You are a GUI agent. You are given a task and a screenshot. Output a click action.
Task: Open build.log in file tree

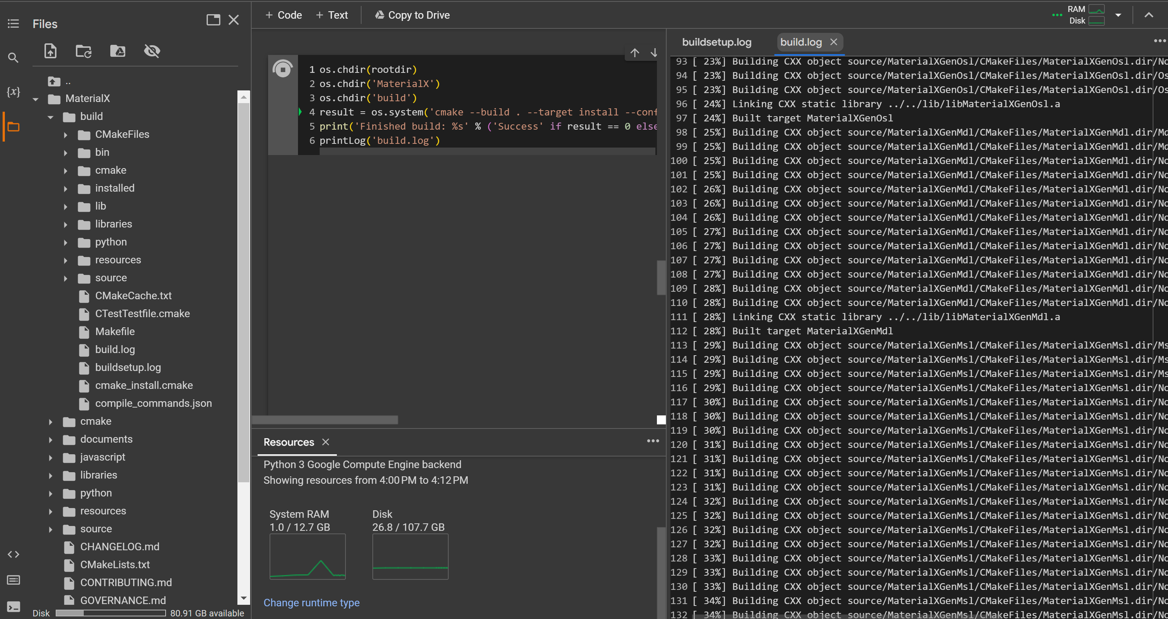click(115, 349)
